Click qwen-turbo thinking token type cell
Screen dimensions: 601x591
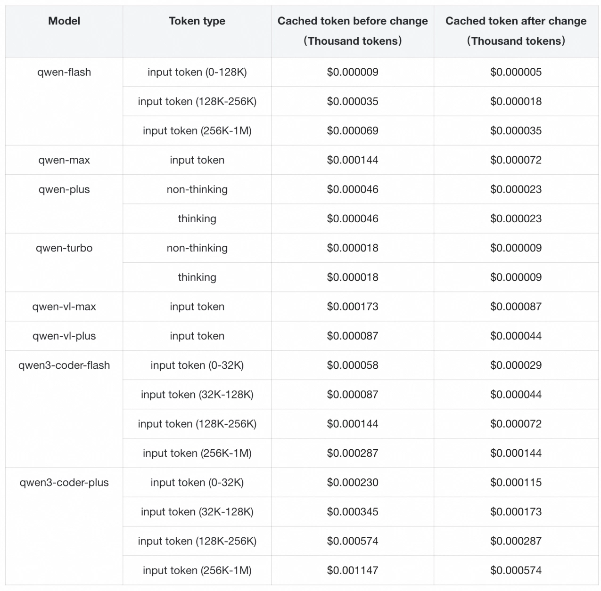tap(197, 277)
